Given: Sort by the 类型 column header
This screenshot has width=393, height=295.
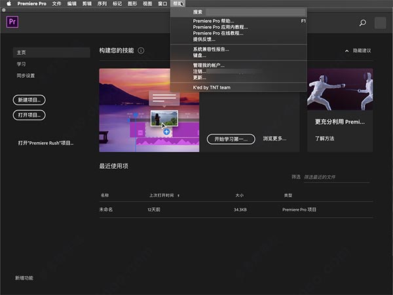Looking at the screenshot, I should click(288, 196).
